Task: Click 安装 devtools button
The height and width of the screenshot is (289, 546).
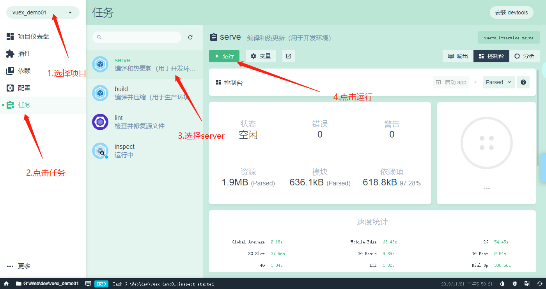Action: pyautogui.click(x=512, y=12)
